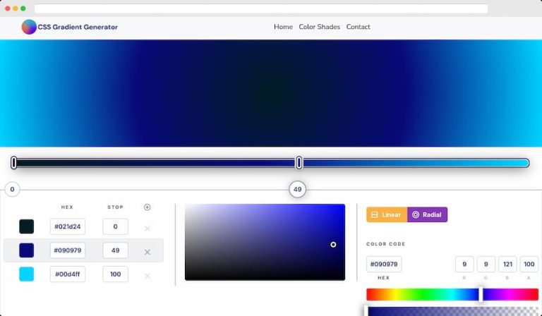The image size is (542, 316).
Task: Remove the #021d24 color stop
Action: 147,229
